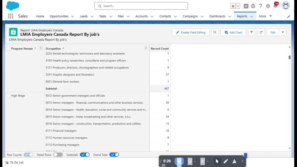The width and height of the screenshot is (297, 167).
Task: Open the Help question mark icon
Action: click(x=261, y=6)
